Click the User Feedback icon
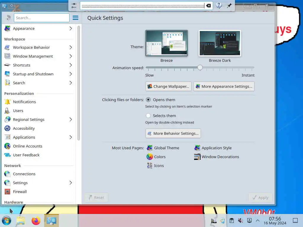Screen dimensions: 303x227 click(x=7, y=155)
